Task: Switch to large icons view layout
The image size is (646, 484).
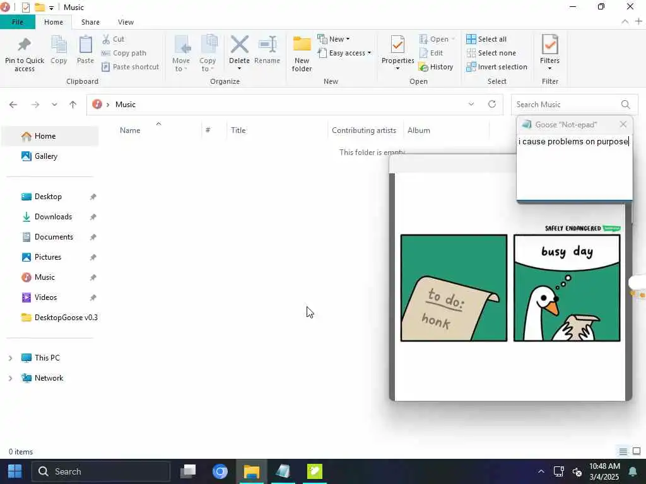Action: click(x=636, y=451)
